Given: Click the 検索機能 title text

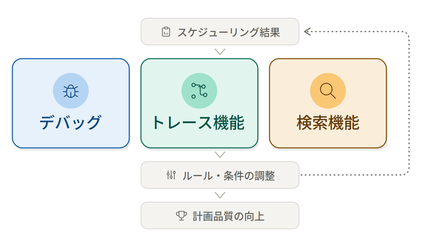Looking at the screenshot, I should 328,122.
